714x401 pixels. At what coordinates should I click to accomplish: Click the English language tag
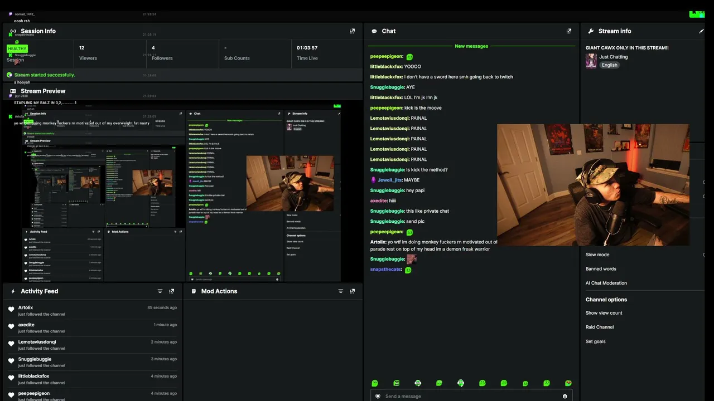click(x=610, y=65)
